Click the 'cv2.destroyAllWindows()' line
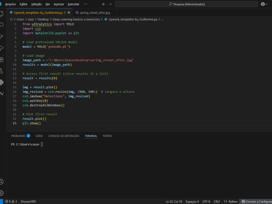 tap(44, 105)
